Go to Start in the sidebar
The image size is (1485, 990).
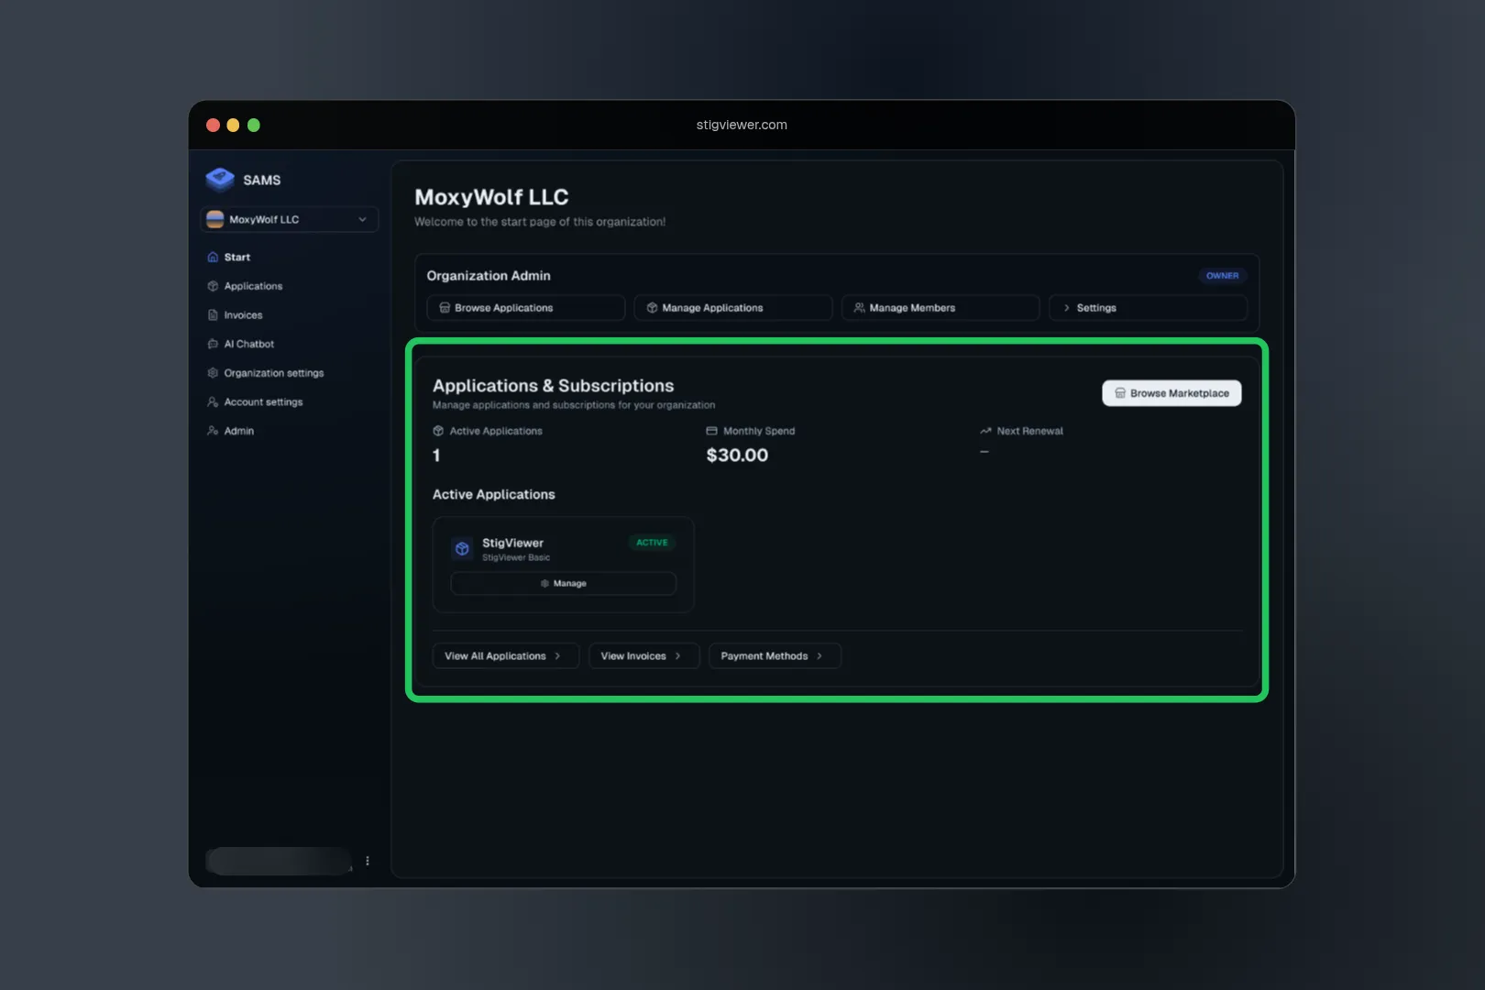236,258
